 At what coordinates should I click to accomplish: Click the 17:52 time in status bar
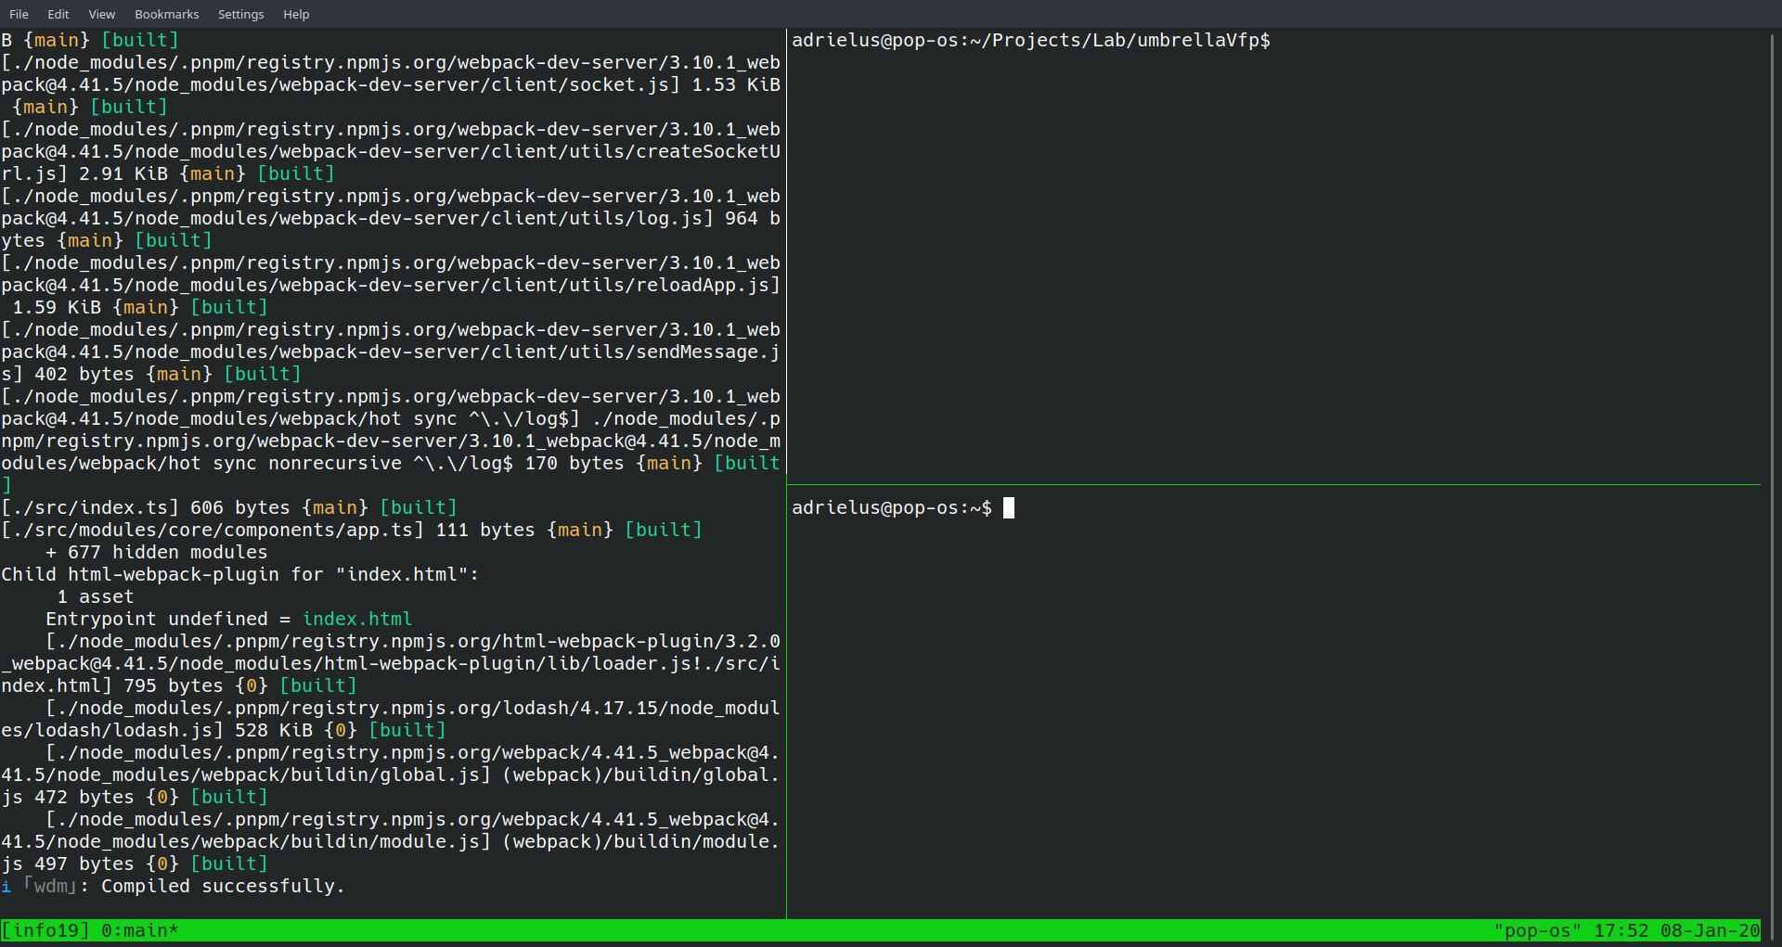(1621, 930)
